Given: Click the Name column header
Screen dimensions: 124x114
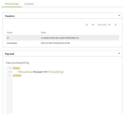Looking at the screenshot, I should click(x=10, y=33).
